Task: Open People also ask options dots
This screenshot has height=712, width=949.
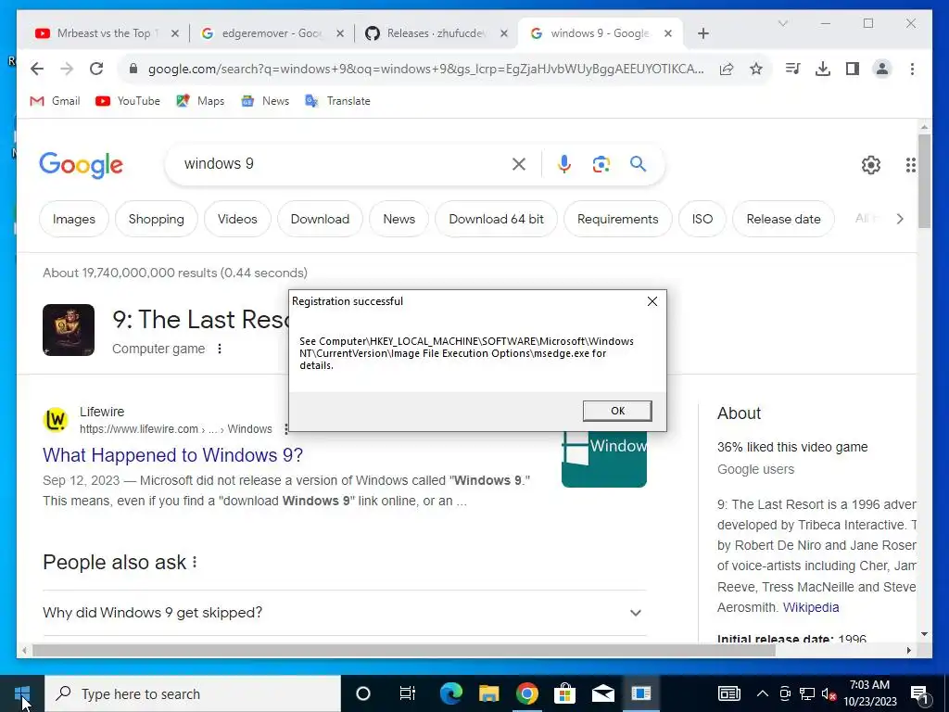Action: 195,562
